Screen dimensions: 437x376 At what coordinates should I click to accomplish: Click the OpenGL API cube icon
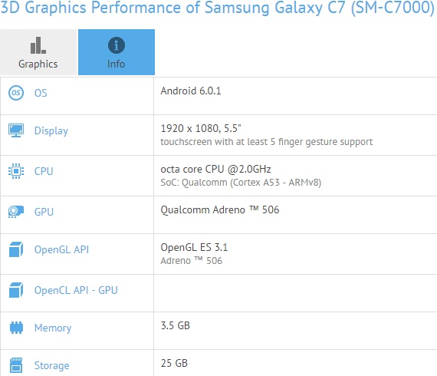16,249
